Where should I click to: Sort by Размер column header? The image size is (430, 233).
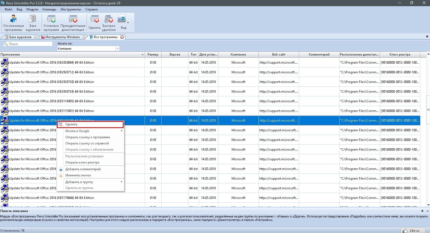(153, 54)
